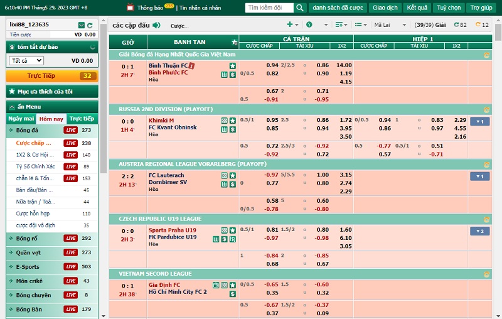Click dollar icon for Khimki M match
Screen dimensions: 502x319
pos(233,129)
